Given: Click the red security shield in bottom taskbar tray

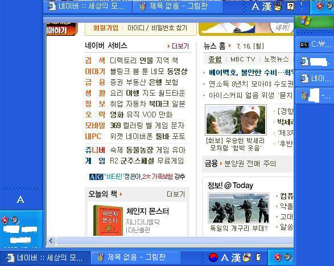Looking at the screenshot, I should pyautogui.click(x=278, y=257).
